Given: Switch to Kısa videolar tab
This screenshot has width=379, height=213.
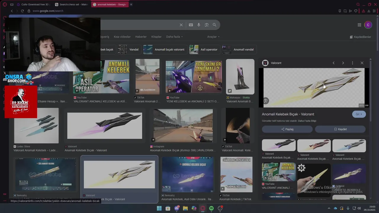Looking at the screenshot, I should point(122,37).
